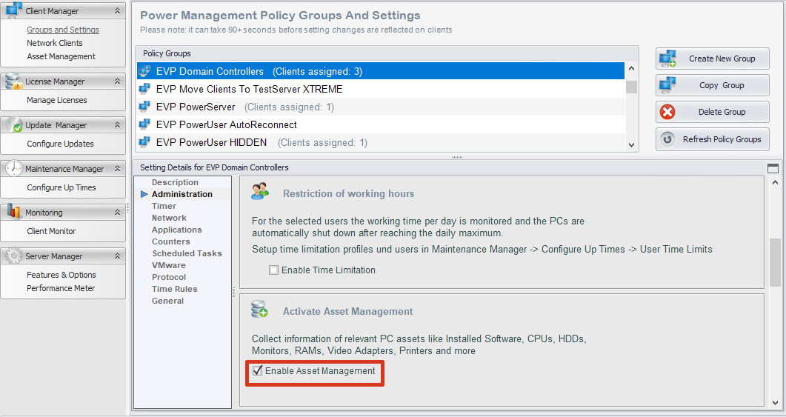
Task: Click the Activate Asset Management database icon
Action: click(259, 310)
